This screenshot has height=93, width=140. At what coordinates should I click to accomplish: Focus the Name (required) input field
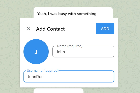click(83, 52)
